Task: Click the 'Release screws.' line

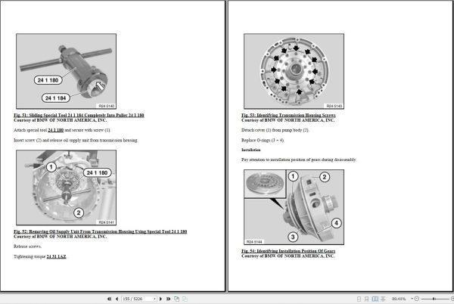Action: 27,247
